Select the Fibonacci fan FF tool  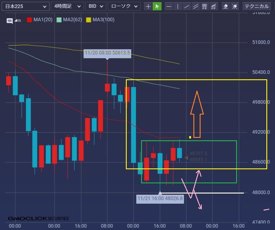click(213, 6)
